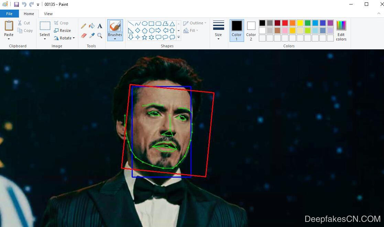Click the Resize button
The width and height of the screenshot is (384, 227).
click(63, 31)
